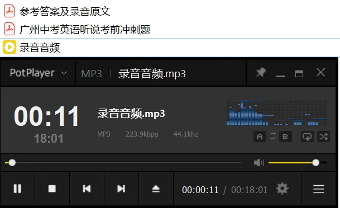The width and height of the screenshot is (340, 211).
Task: Minimize the PotPlayer window
Action: pyautogui.click(x=280, y=76)
